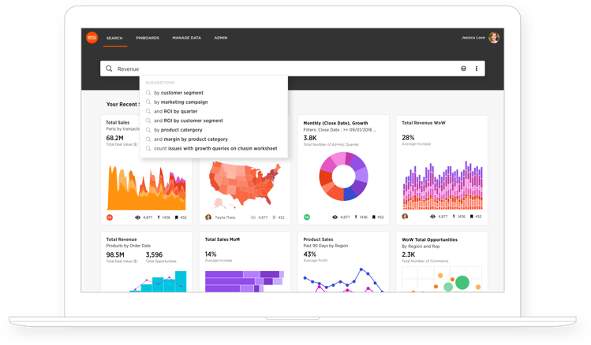The height and width of the screenshot is (345, 591).
Task: Open WoW Total Opportunities card title
Action: click(x=430, y=239)
